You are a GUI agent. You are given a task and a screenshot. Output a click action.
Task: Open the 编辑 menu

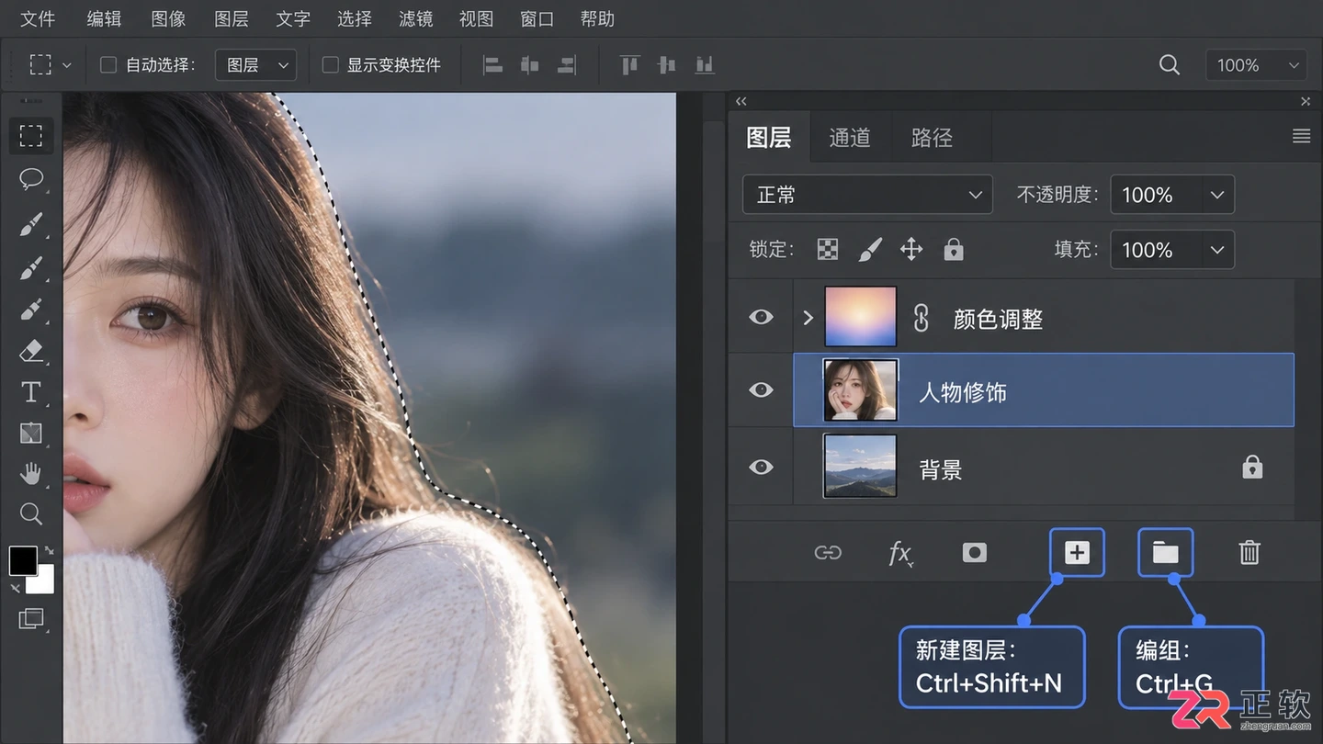[104, 18]
